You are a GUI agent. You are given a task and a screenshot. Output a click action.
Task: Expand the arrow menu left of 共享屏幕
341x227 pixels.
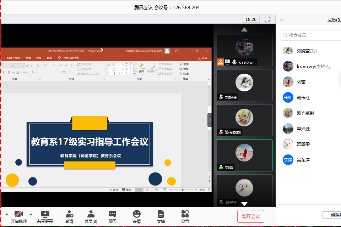click(x=31, y=214)
